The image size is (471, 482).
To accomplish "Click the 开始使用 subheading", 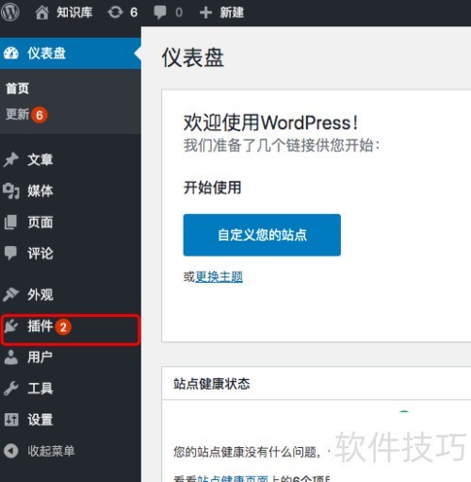I will coord(212,188).
